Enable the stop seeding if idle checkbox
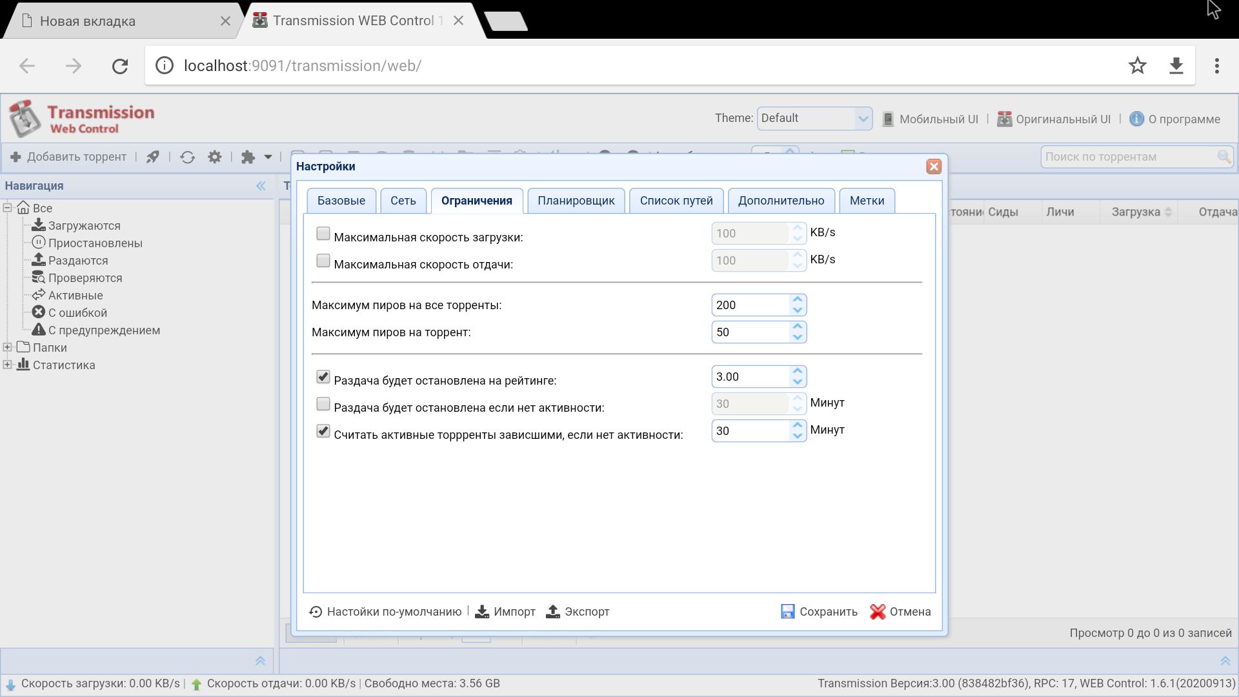This screenshot has height=697, width=1239. [323, 404]
